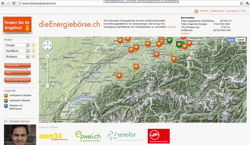Click the orange verfügbare Objekte legend icon
The image size is (250, 145).
point(6,96)
